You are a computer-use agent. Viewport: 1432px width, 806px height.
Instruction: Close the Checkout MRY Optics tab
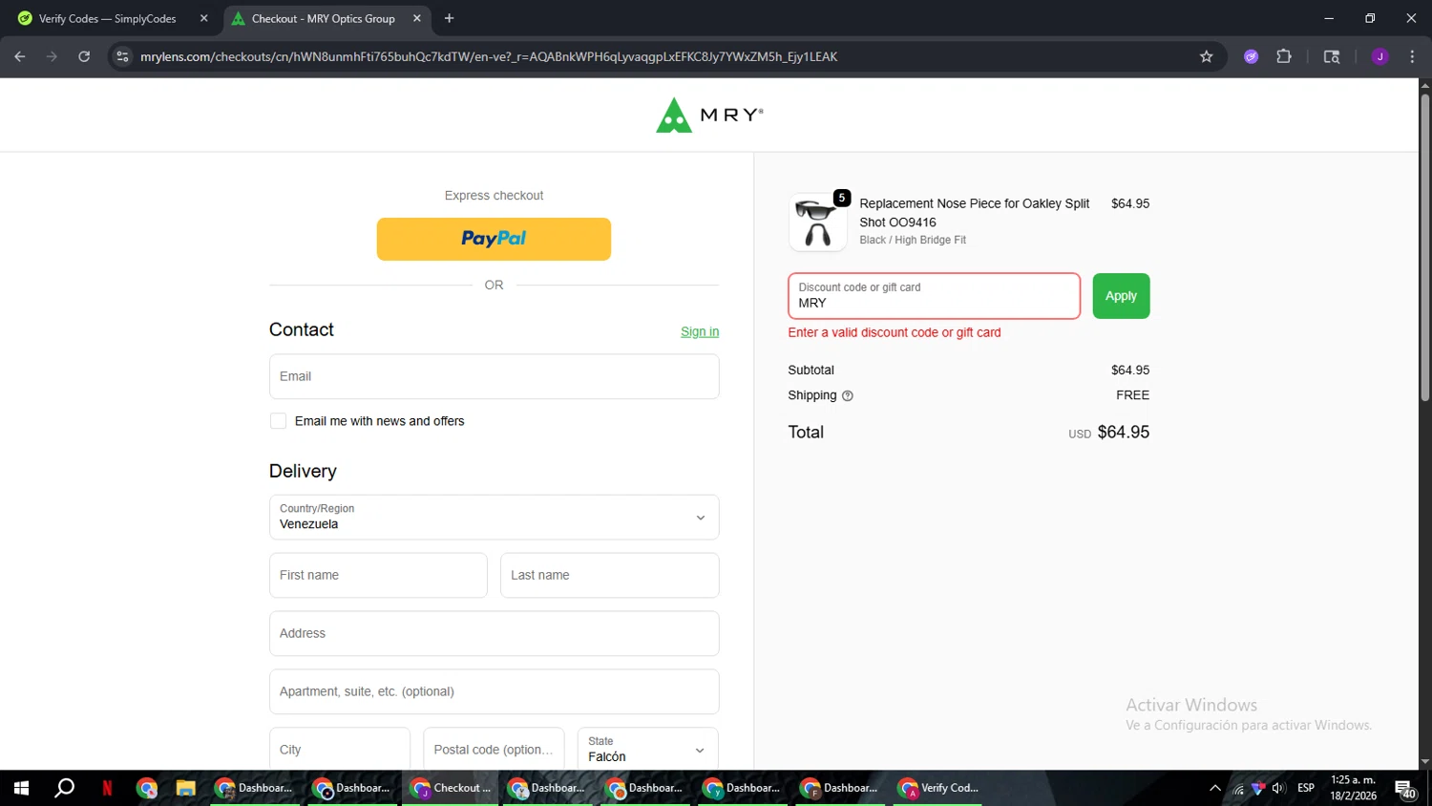tap(416, 18)
